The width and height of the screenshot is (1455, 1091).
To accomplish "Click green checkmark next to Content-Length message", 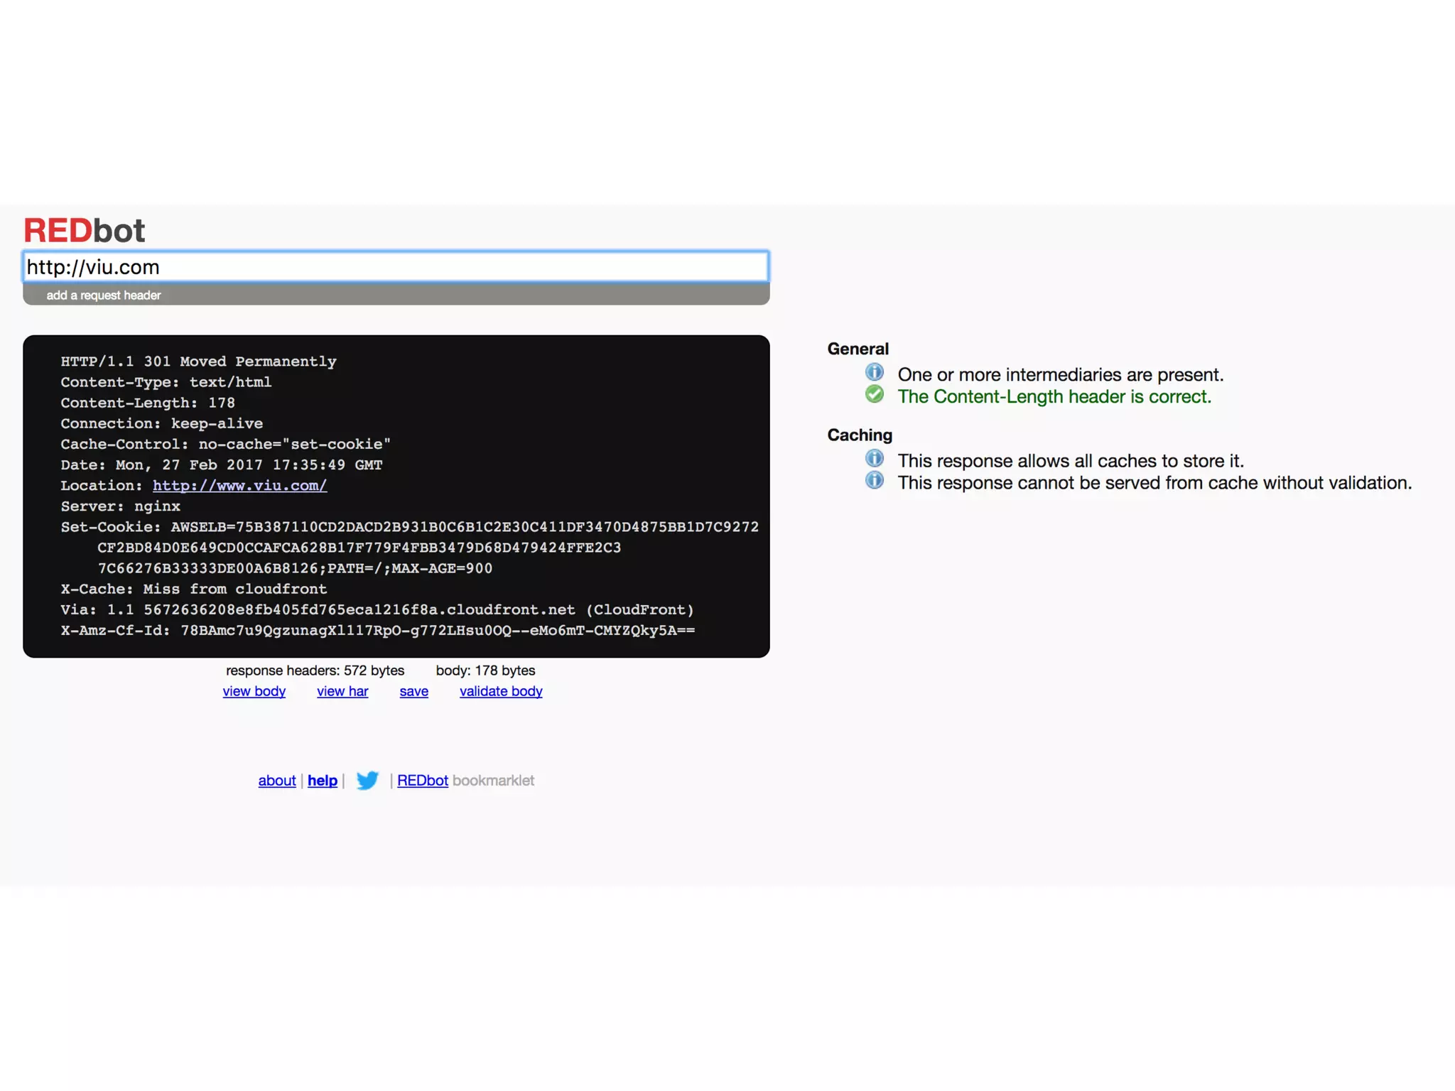I will (x=874, y=394).
